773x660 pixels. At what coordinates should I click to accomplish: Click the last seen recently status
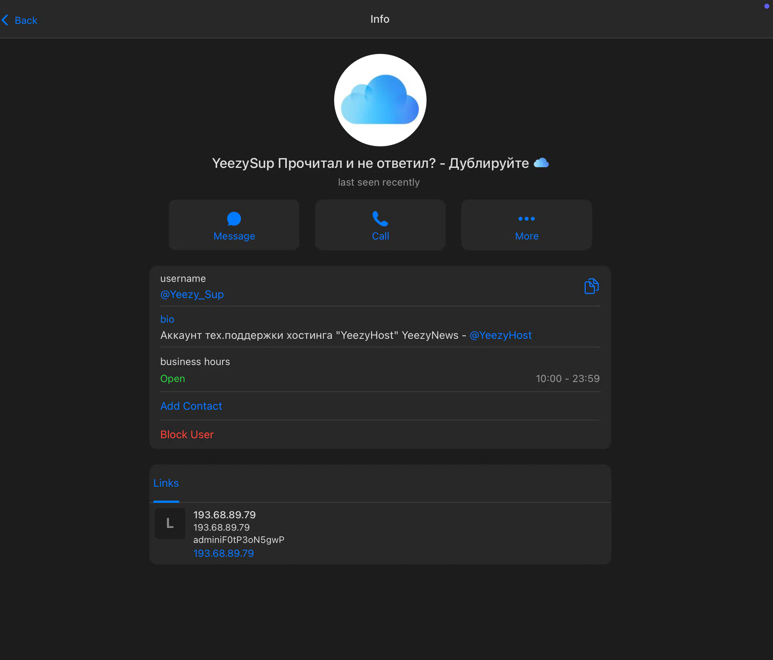379,182
